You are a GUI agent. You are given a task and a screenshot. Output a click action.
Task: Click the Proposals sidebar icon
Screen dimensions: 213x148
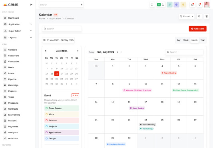5,103
